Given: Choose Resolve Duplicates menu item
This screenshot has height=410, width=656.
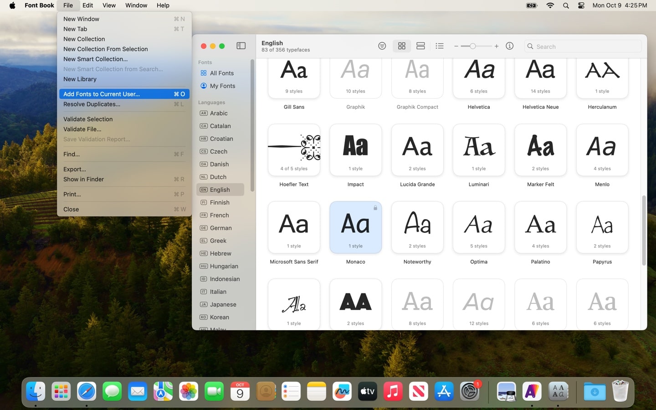Looking at the screenshot, I should (124, 104).
